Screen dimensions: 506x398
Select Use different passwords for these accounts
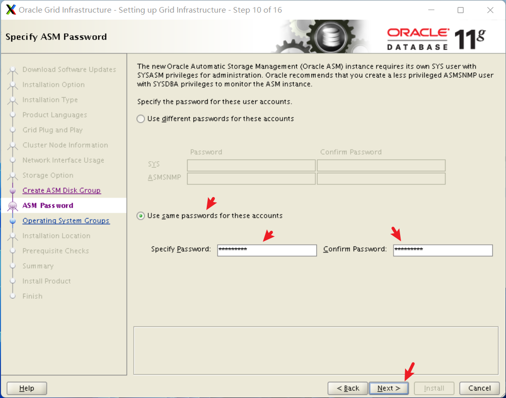[141, 119]
